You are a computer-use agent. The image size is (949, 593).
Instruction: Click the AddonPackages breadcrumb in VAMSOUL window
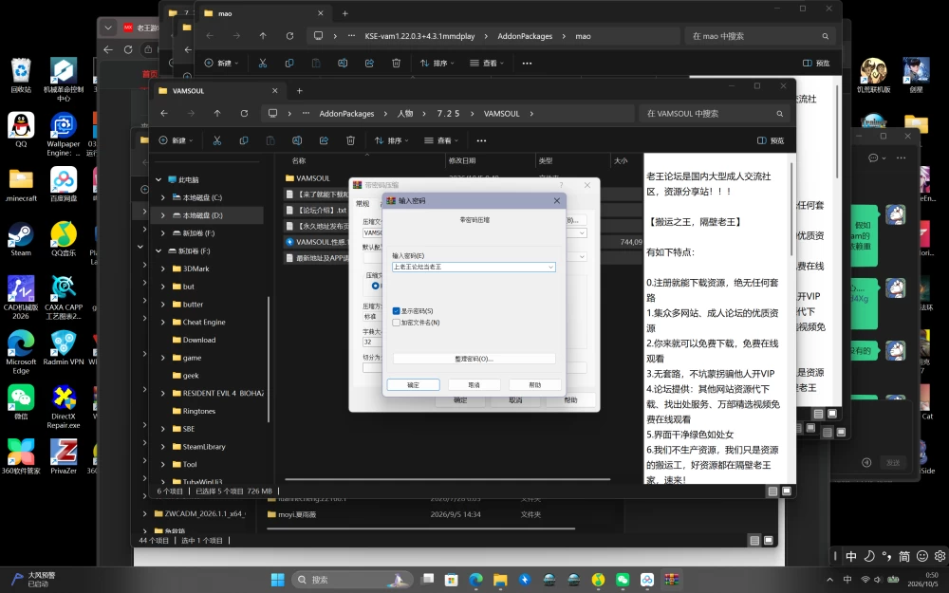point(346,113)
